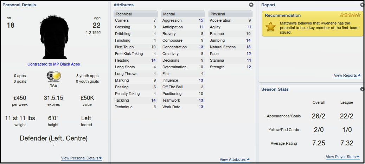
Task: Click the arrow icon beside View Reports
Action: pos(359,75)
